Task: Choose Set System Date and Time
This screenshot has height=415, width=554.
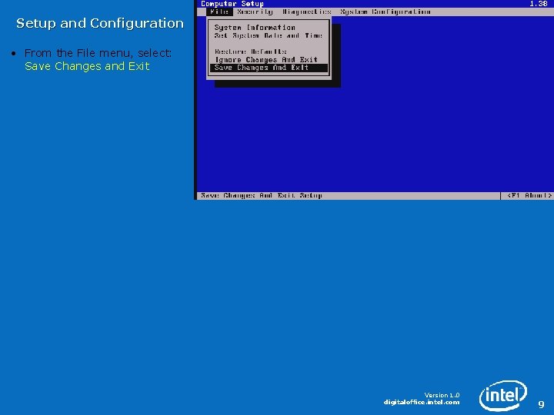Action: click(x=269, y=35)
